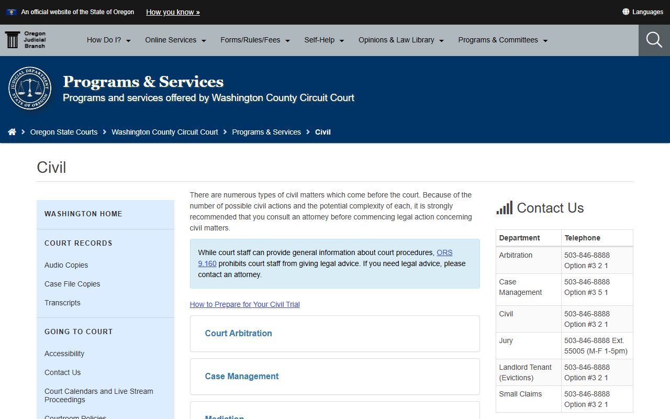Open Transcripts sidebar link

(x=62, y=303)
